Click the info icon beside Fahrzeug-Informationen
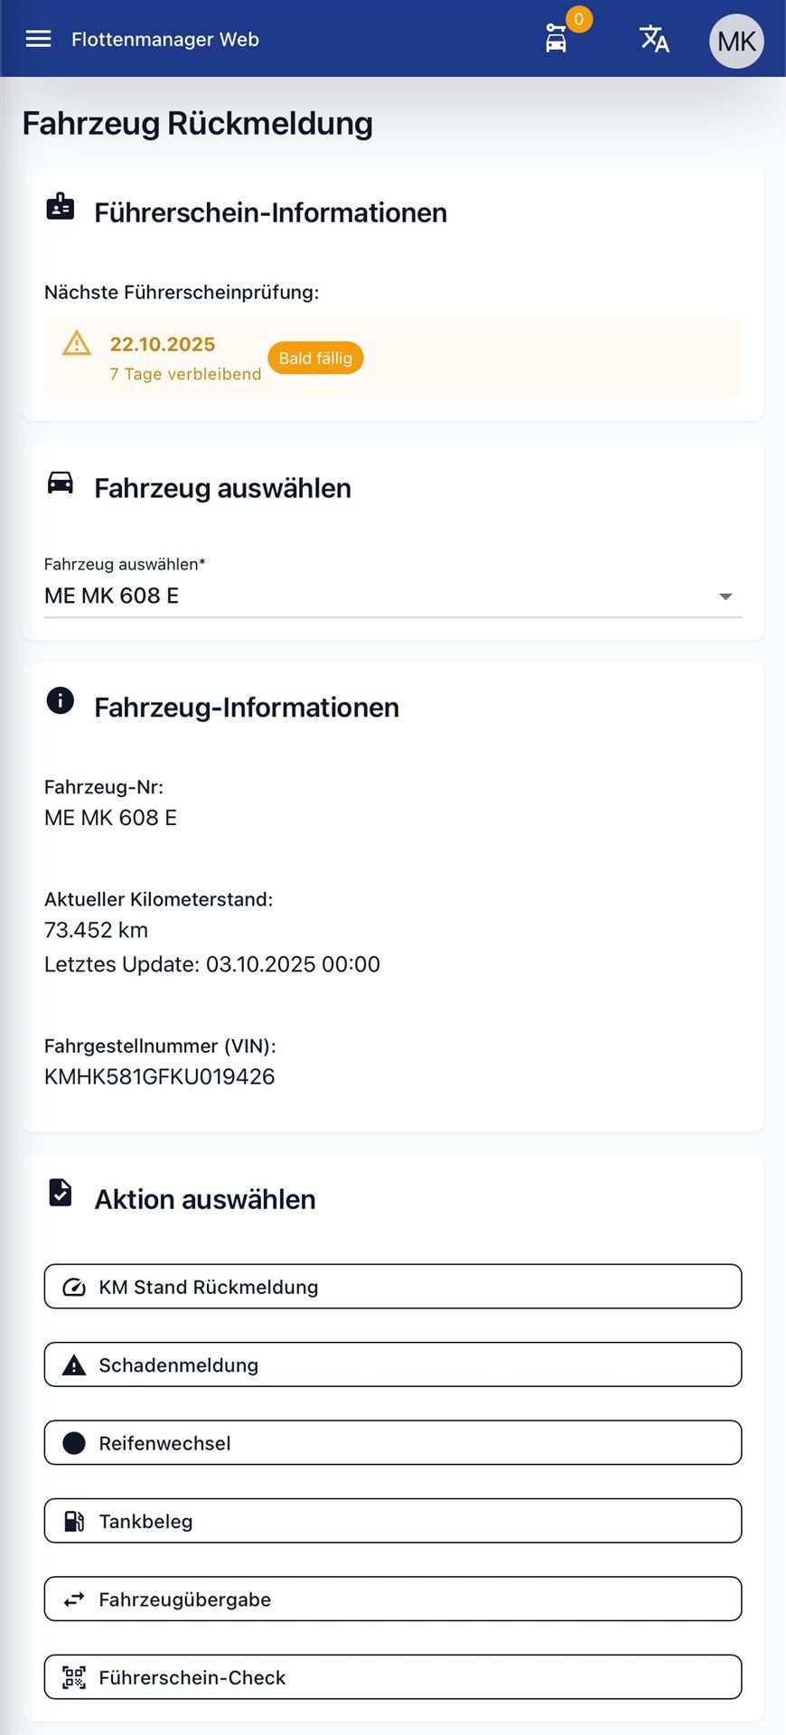 click(61, 700)
